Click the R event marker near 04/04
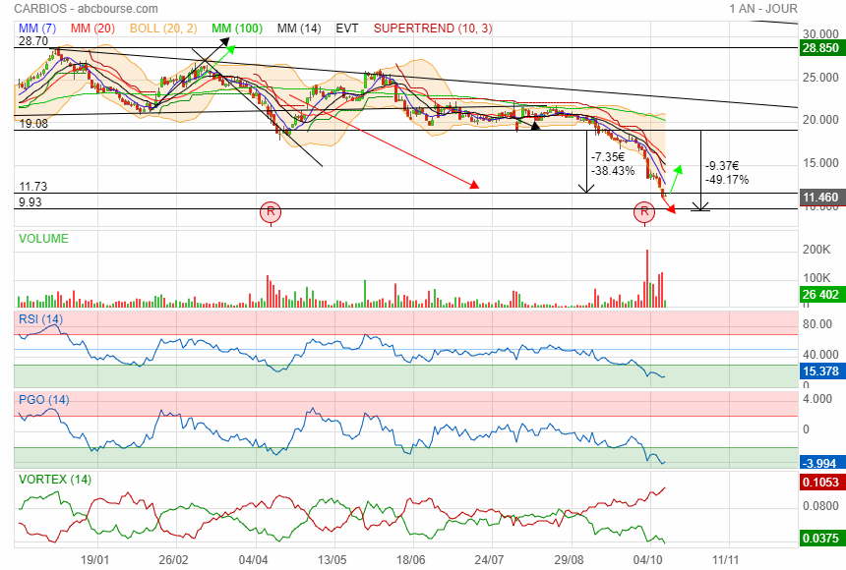 (271, 211)
